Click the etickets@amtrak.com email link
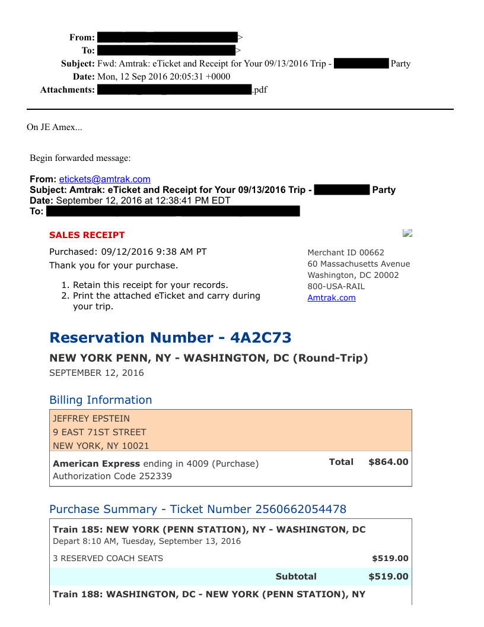The width and height of the screenshot is (484, 627). [104, 179]
